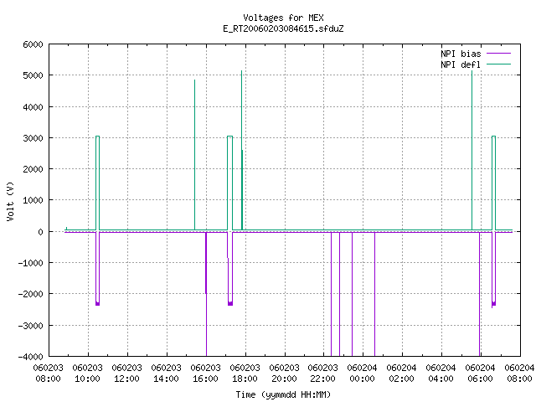Click the green 3000 V pulse after 17:00
The image size is (536, 402).
[230, 183]
